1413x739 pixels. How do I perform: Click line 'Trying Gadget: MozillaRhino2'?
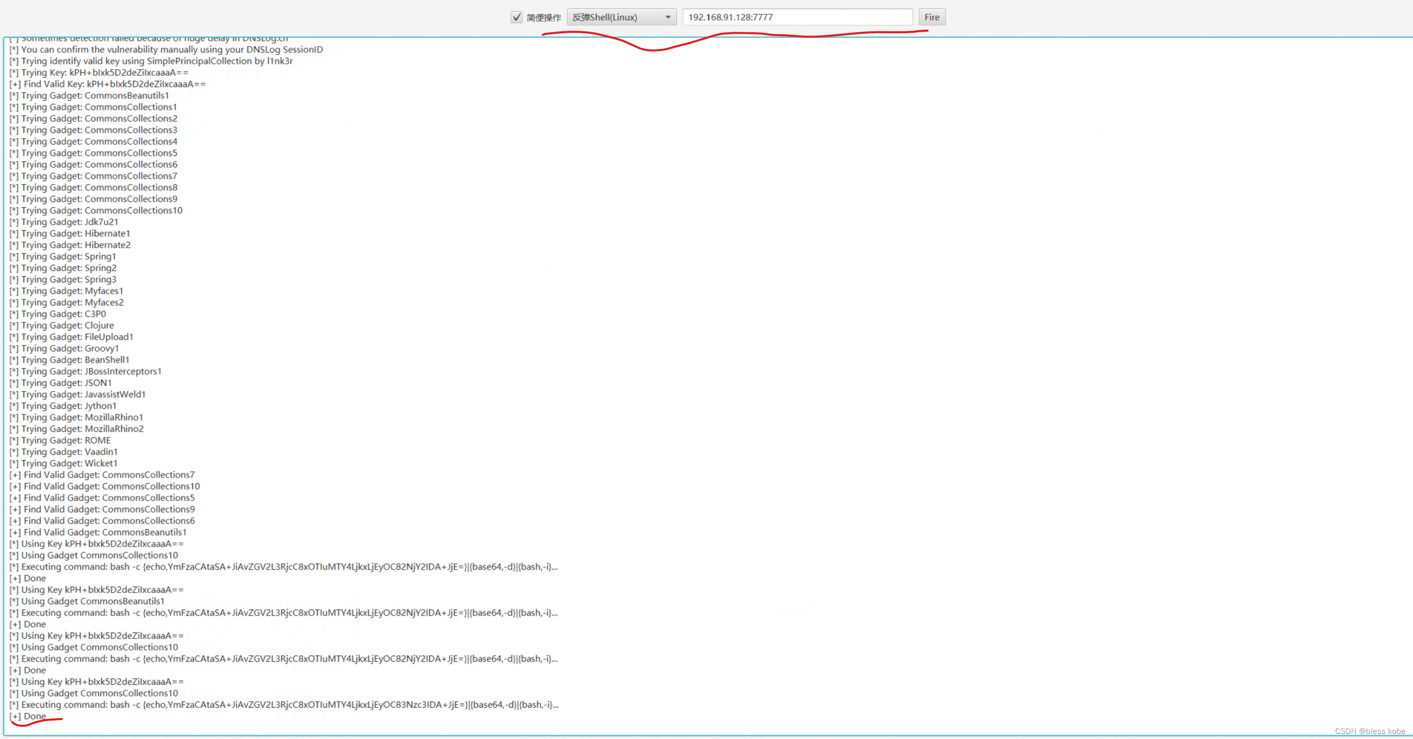click(76, 429)
